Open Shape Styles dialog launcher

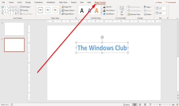[x=76, y=18]
